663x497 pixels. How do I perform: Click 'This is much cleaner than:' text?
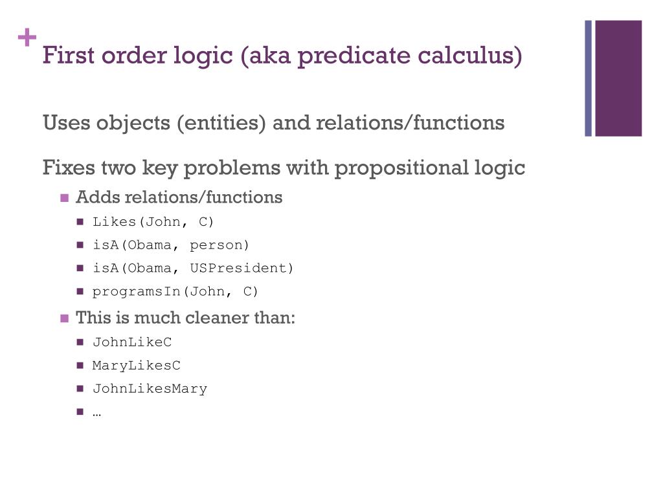(186, 317)
